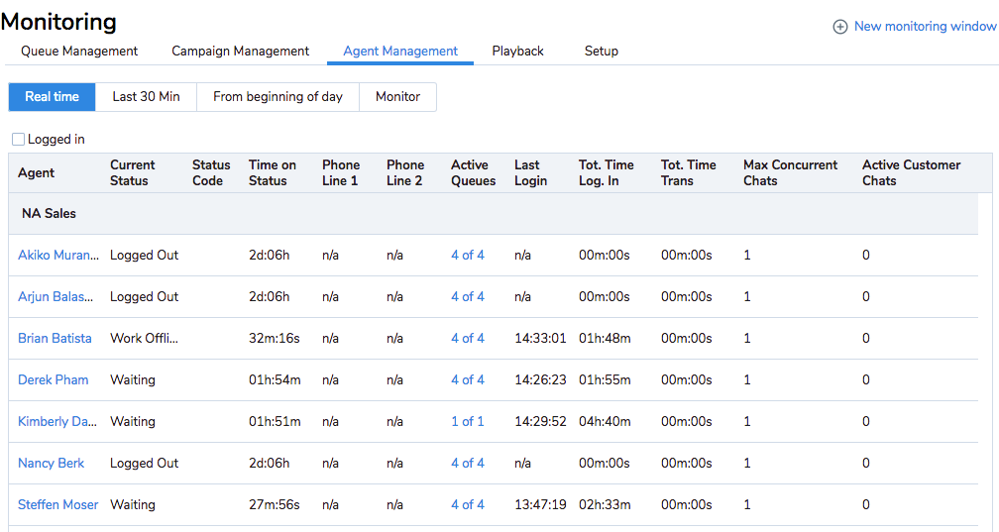This screenshot has width=999, height=532.
Task: Click Derek Pham's last login 14:26:23
Action: [540, 379]
